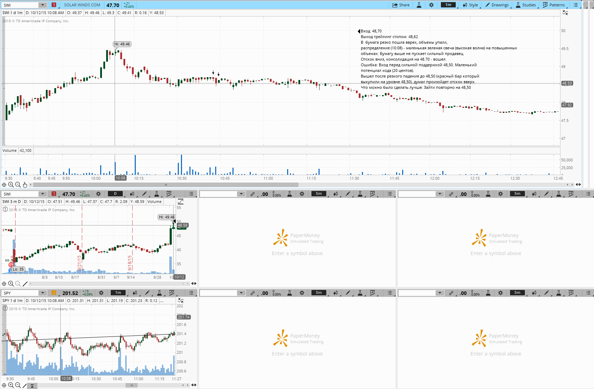Expand the SWI symbol dropdown in the main chart
The height and width of the screenshot is (389, 594).
(x=43, y=5)
